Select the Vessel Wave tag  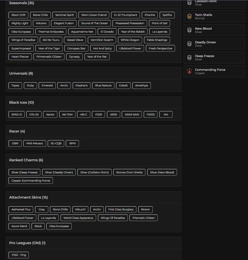pyautogui.click(x=75, y=40)
